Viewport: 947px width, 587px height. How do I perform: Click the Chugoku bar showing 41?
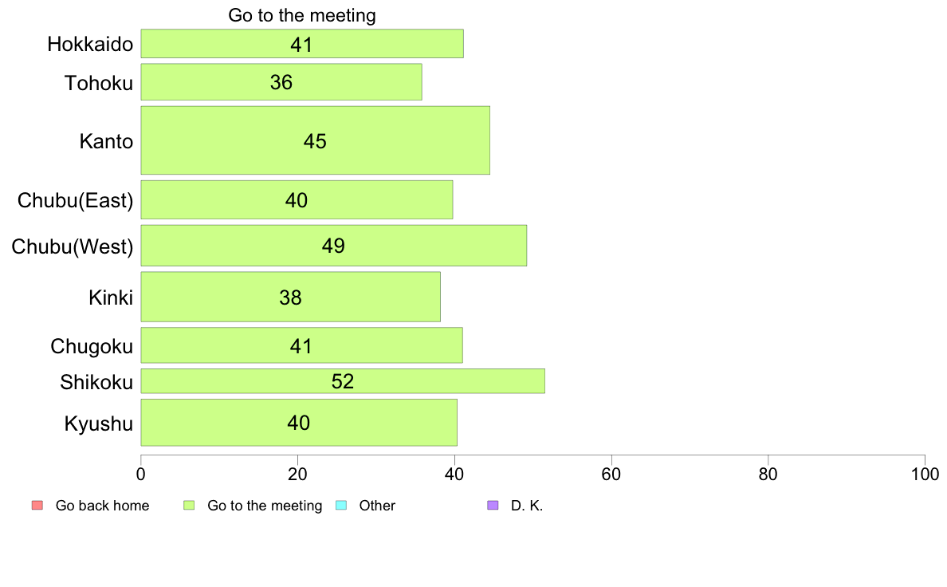301,345
